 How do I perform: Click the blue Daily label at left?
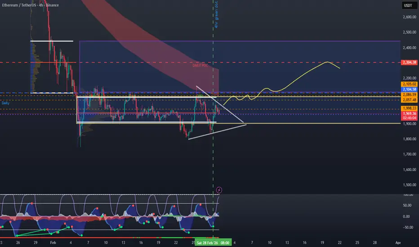coord(5,103)
